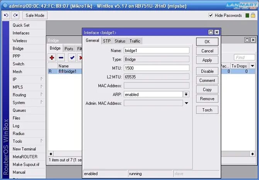Click the running status text
This screenshot has height=180, width=259.
(135, 173)
